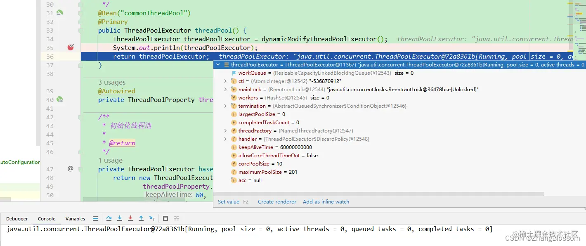
Task: Click field icon beside ctl variable
Action: (234, 81)
